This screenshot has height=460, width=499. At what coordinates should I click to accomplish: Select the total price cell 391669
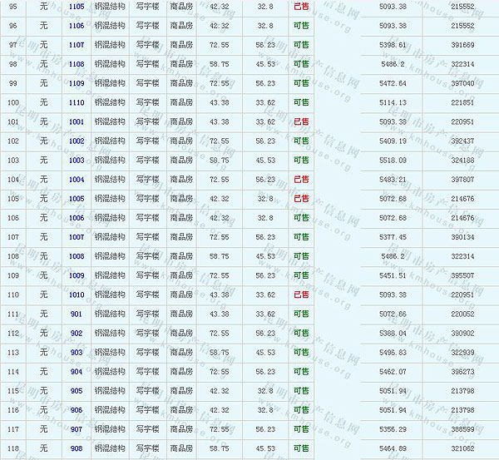click(462, 45)
